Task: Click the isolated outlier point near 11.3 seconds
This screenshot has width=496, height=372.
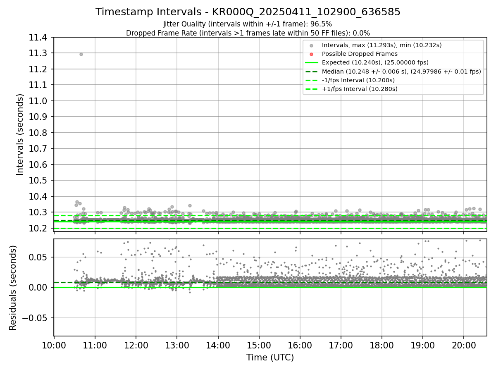Action: [81, 54]
